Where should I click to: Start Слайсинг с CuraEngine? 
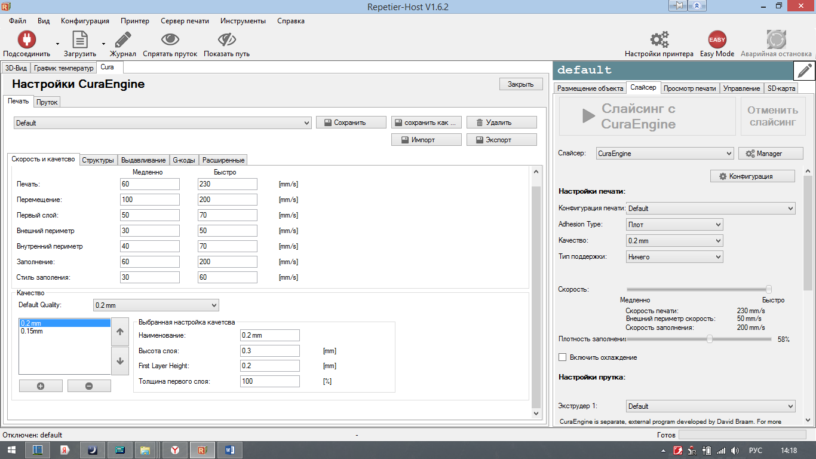click(648, 117)
